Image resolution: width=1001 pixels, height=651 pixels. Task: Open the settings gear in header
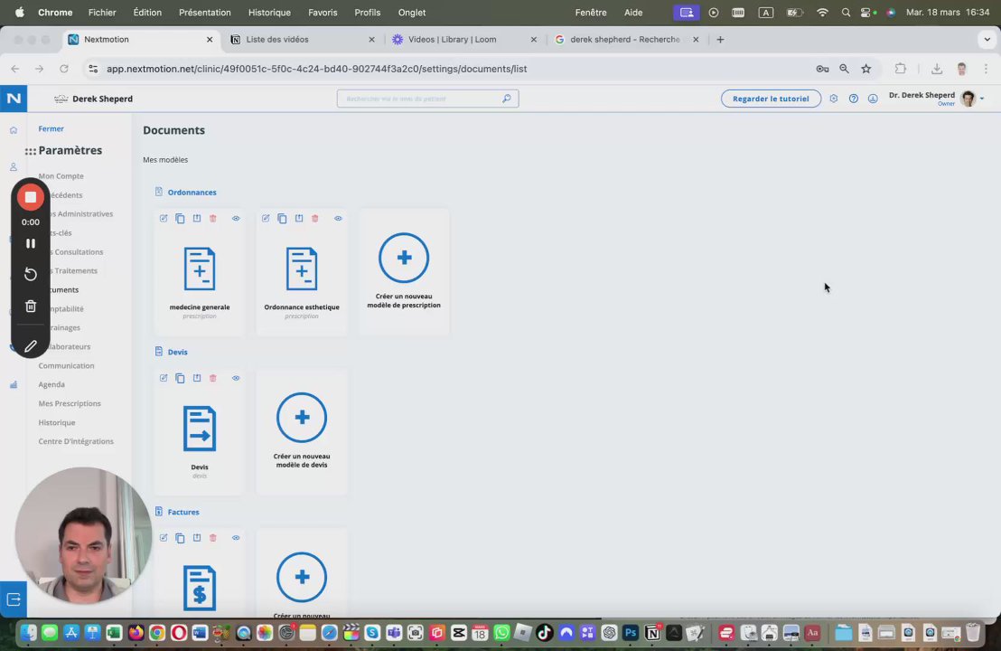[833, 99]
